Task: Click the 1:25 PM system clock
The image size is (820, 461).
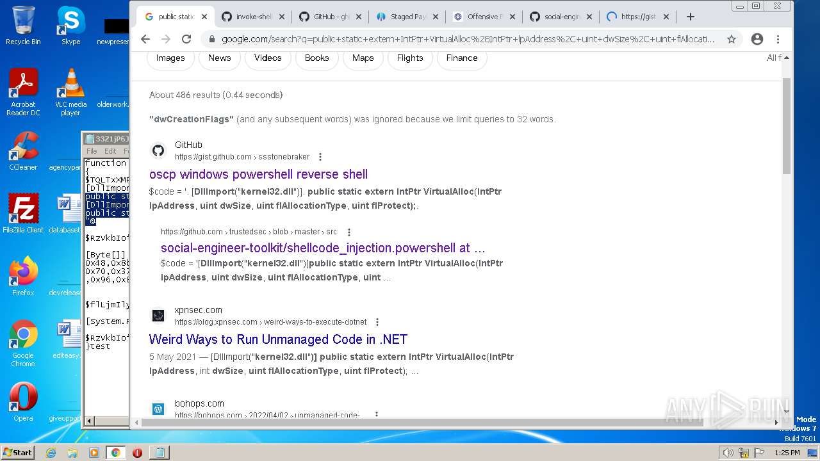Action: (787, 453)
